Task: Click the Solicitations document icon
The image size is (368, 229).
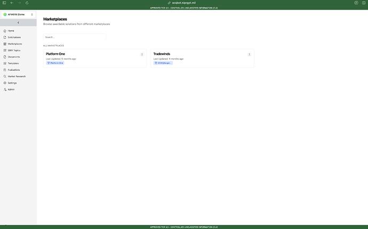Action: click(x=5, y=37)
